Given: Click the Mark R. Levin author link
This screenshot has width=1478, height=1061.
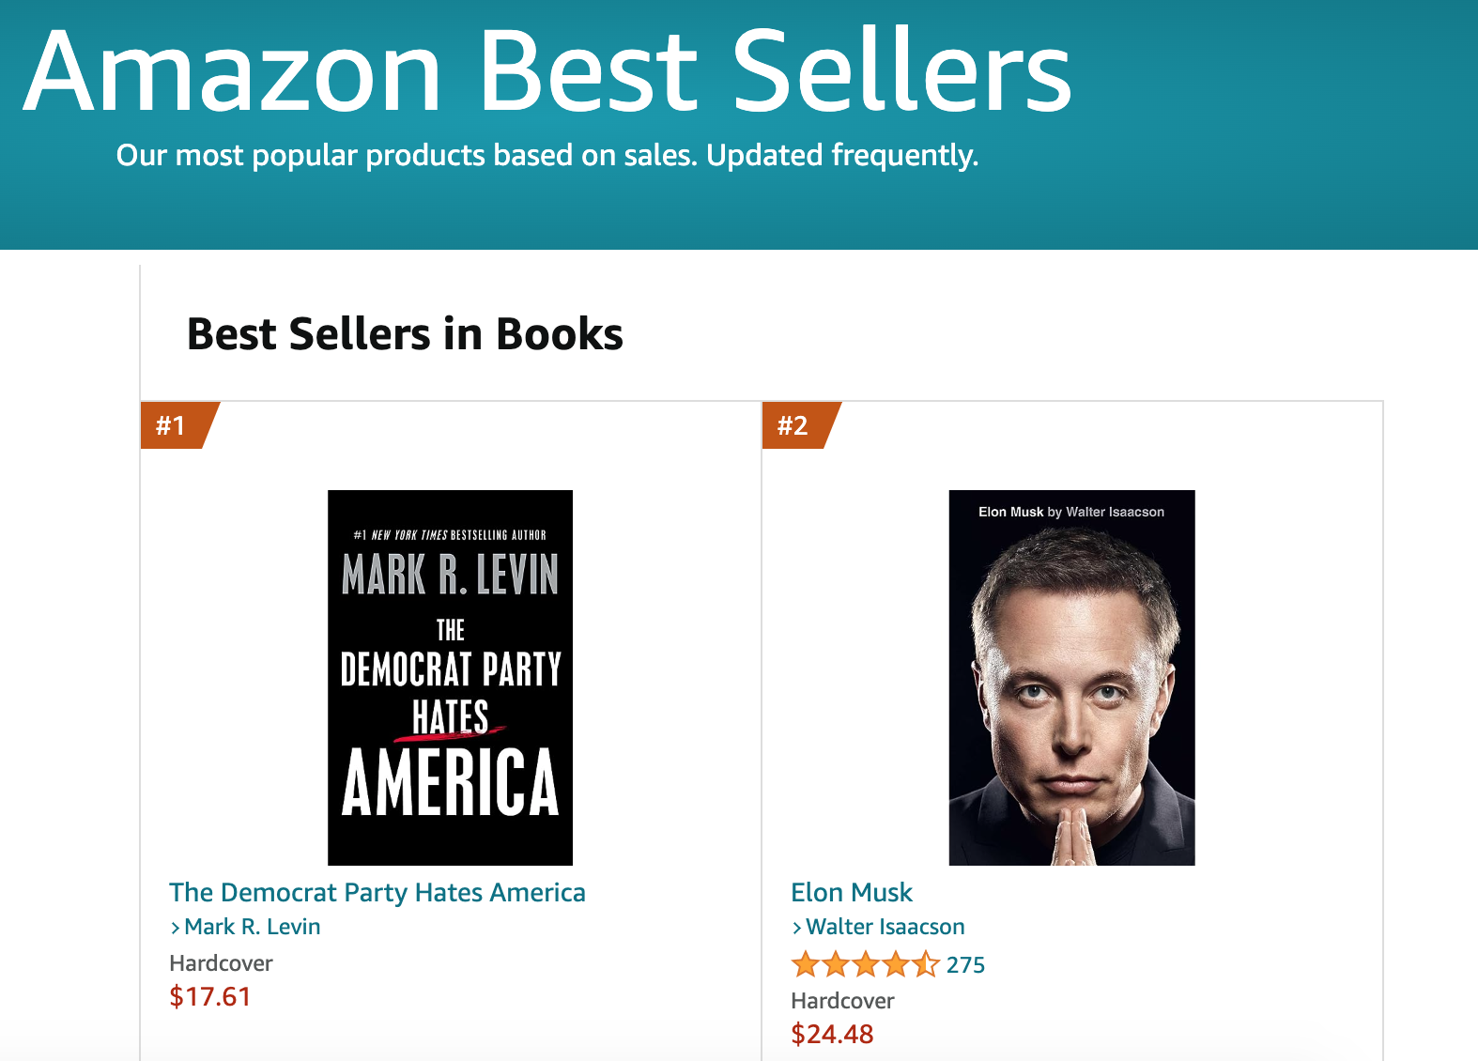Looking at the screenshot, I should click(x=252, y=927).
